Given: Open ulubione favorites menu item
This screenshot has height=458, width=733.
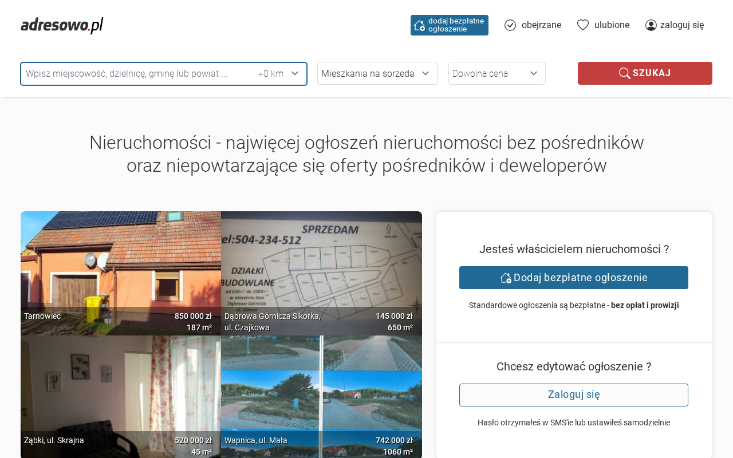Looking at the screenshot, I should tap(612, 25).
